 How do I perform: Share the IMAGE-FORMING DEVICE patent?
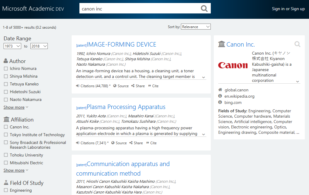pos(138,86)
